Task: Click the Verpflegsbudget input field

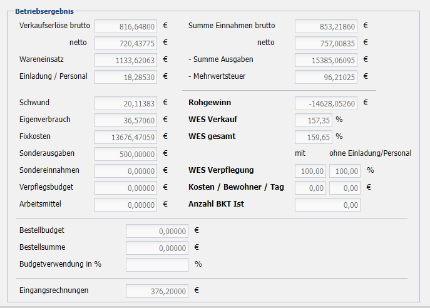Action: (x=125, y=187)
